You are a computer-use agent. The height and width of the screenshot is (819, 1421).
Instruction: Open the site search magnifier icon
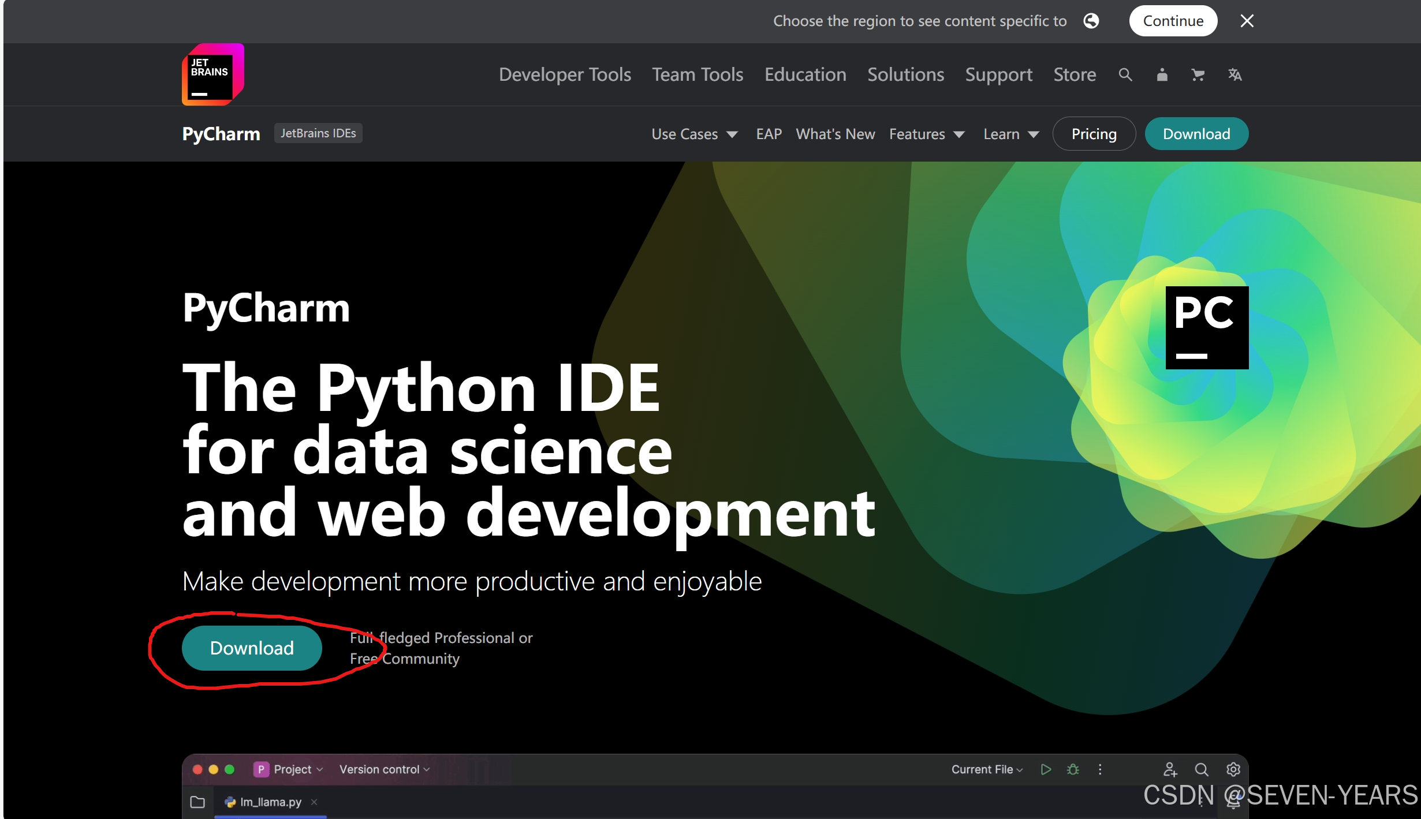tap(1125, 74)
